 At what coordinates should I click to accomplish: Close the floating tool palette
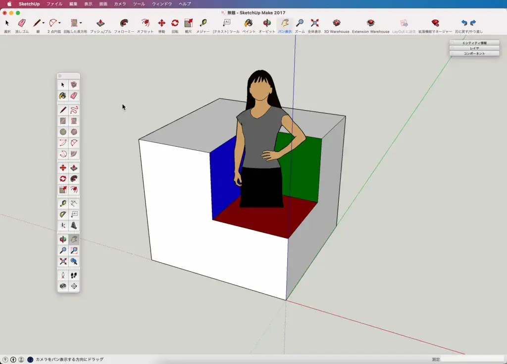(60, 76)
